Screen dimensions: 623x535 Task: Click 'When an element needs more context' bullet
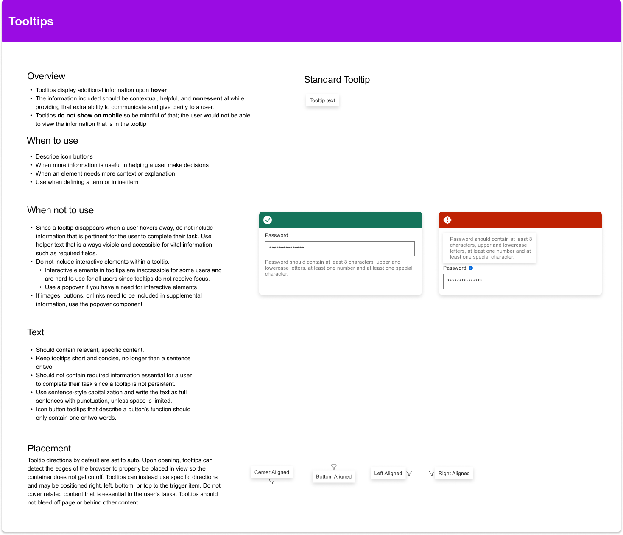[x=105, y=173]
